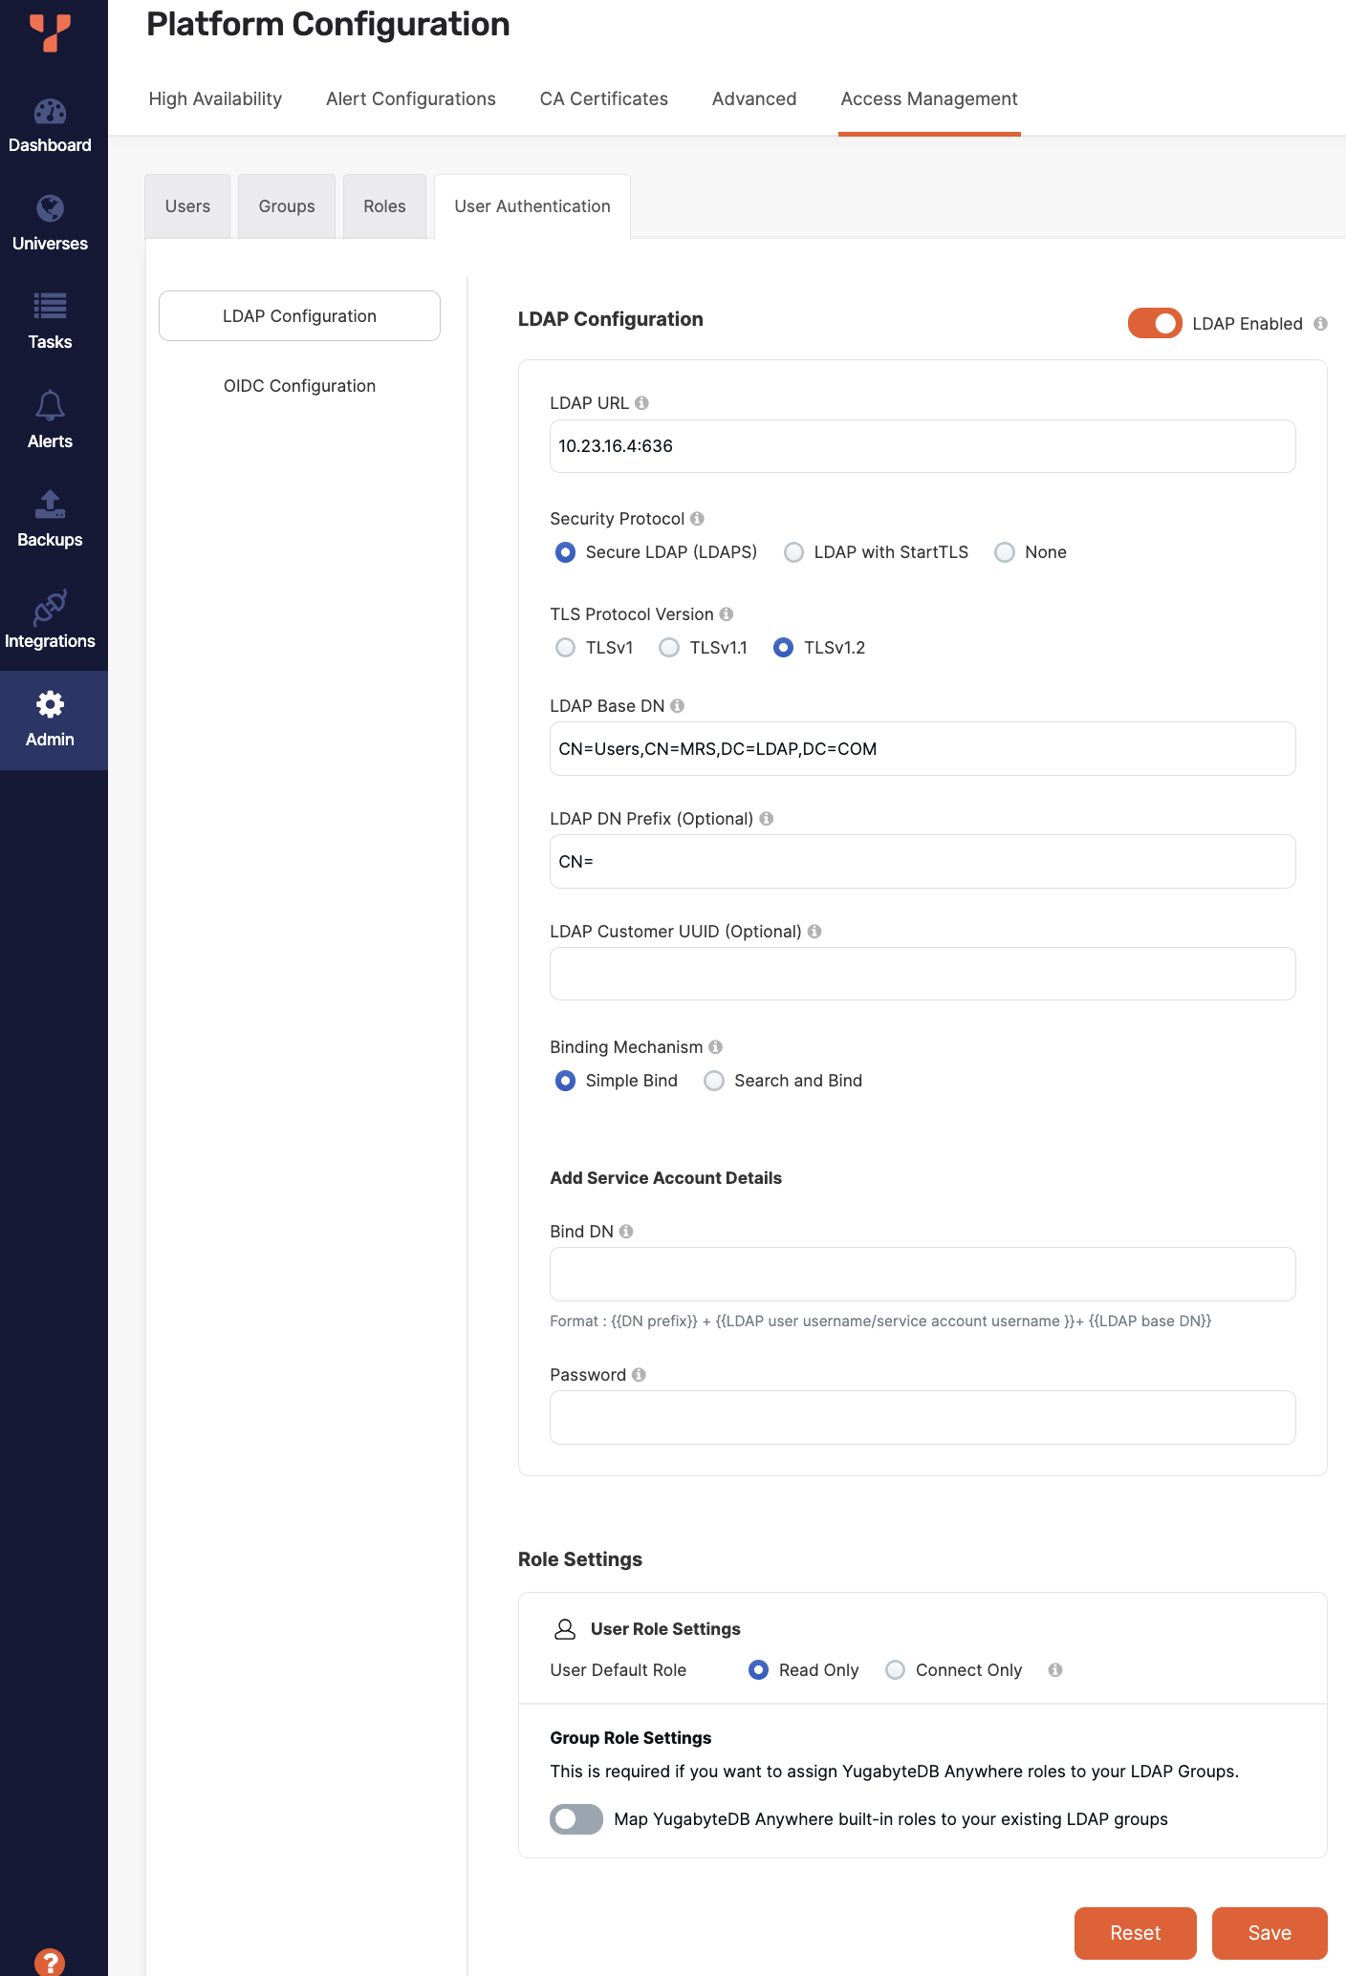Enable mapping built-in roles to LDAP groups

tap(576, 1819)
